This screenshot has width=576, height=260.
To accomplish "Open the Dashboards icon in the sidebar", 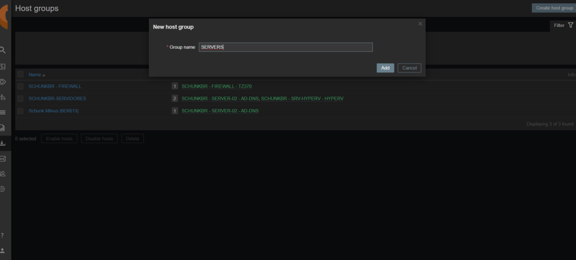I will [x=3, y=66].
